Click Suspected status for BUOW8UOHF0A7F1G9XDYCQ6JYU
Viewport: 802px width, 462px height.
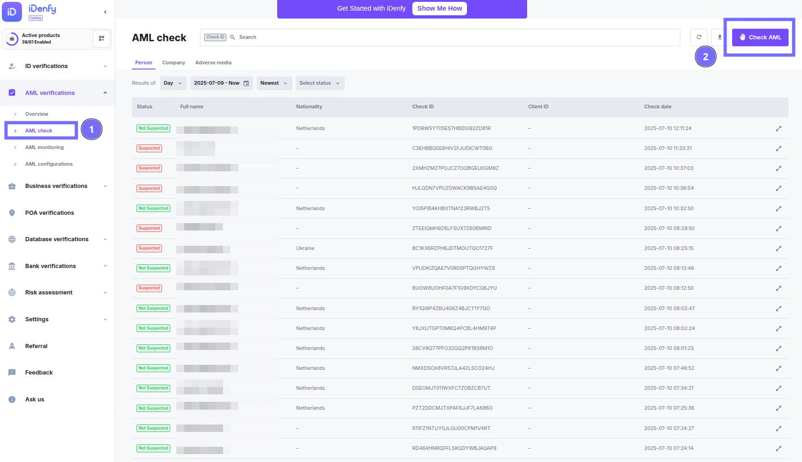(149, 288)
